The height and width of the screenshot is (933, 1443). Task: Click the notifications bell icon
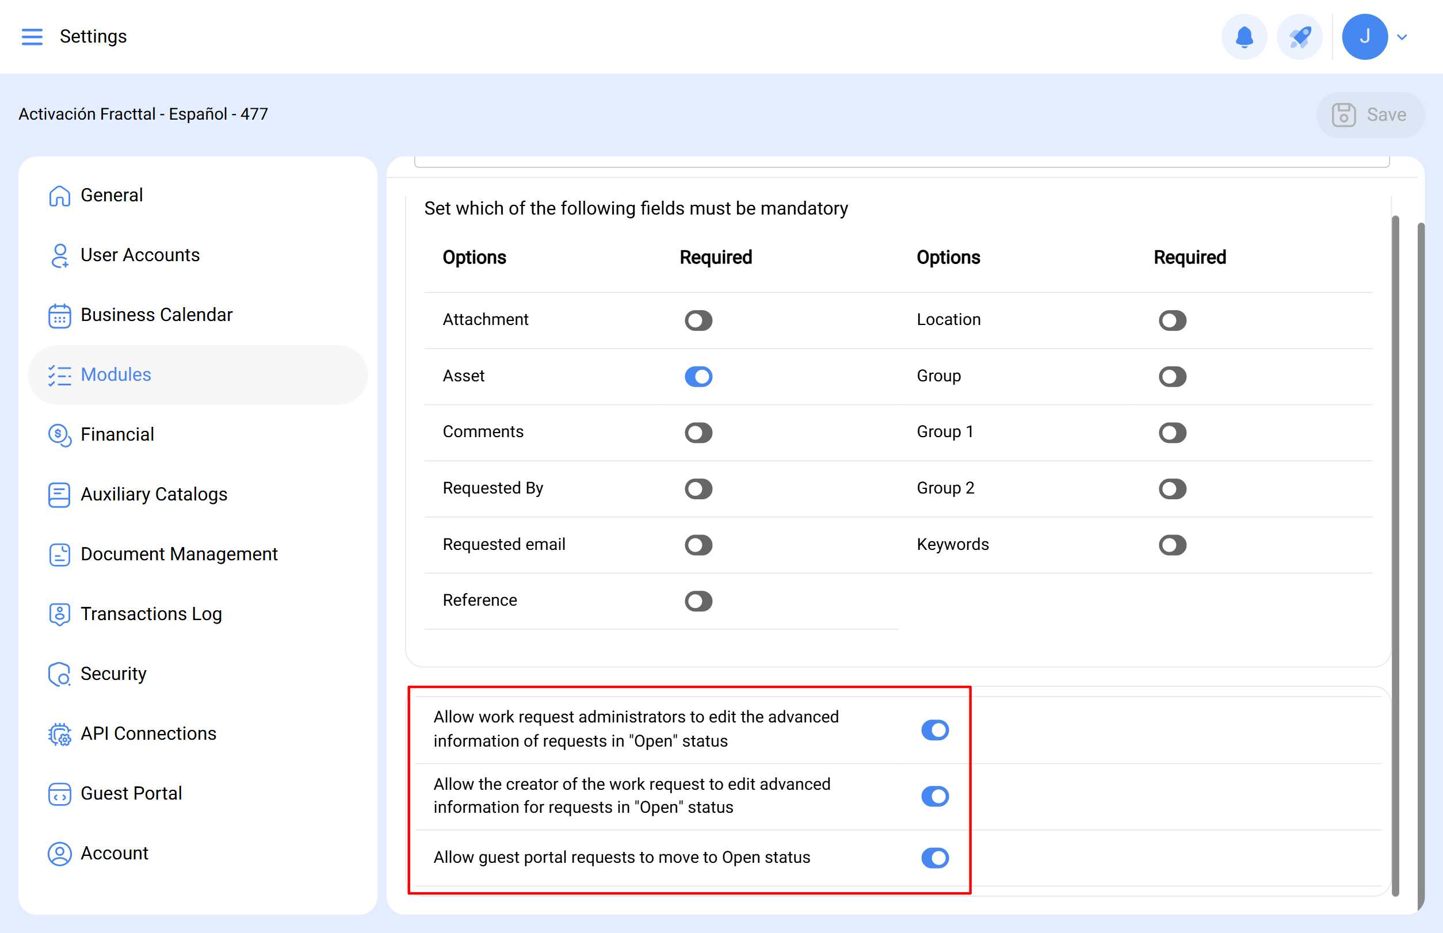pos(1245,37)
